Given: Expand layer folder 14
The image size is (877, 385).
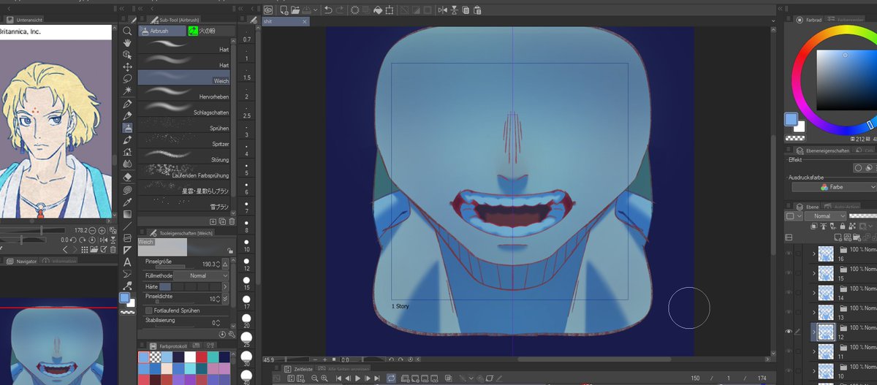Looking at the screenshot, I should pyautogui.click(x=813, y=292).
